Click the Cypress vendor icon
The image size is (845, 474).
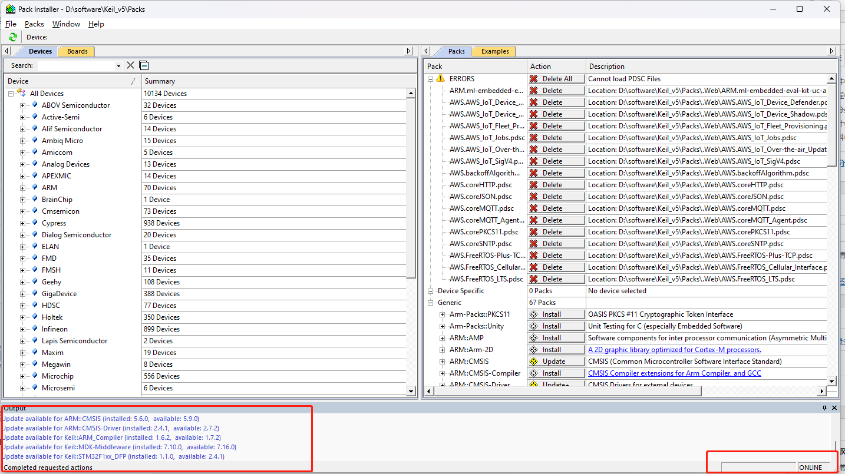(35, 223)
